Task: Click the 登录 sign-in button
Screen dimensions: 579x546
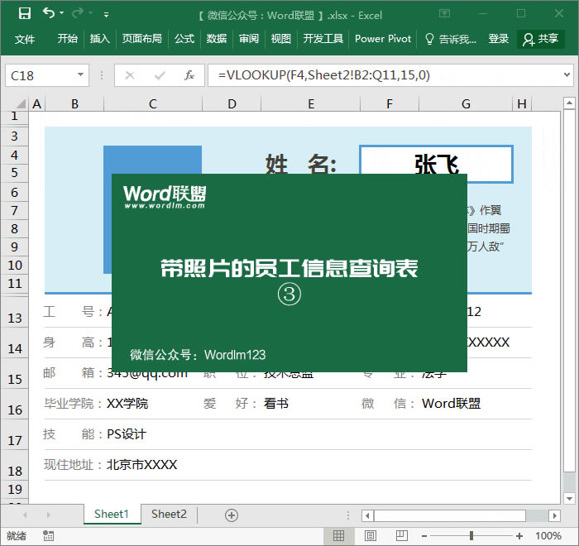Action: 499,39
